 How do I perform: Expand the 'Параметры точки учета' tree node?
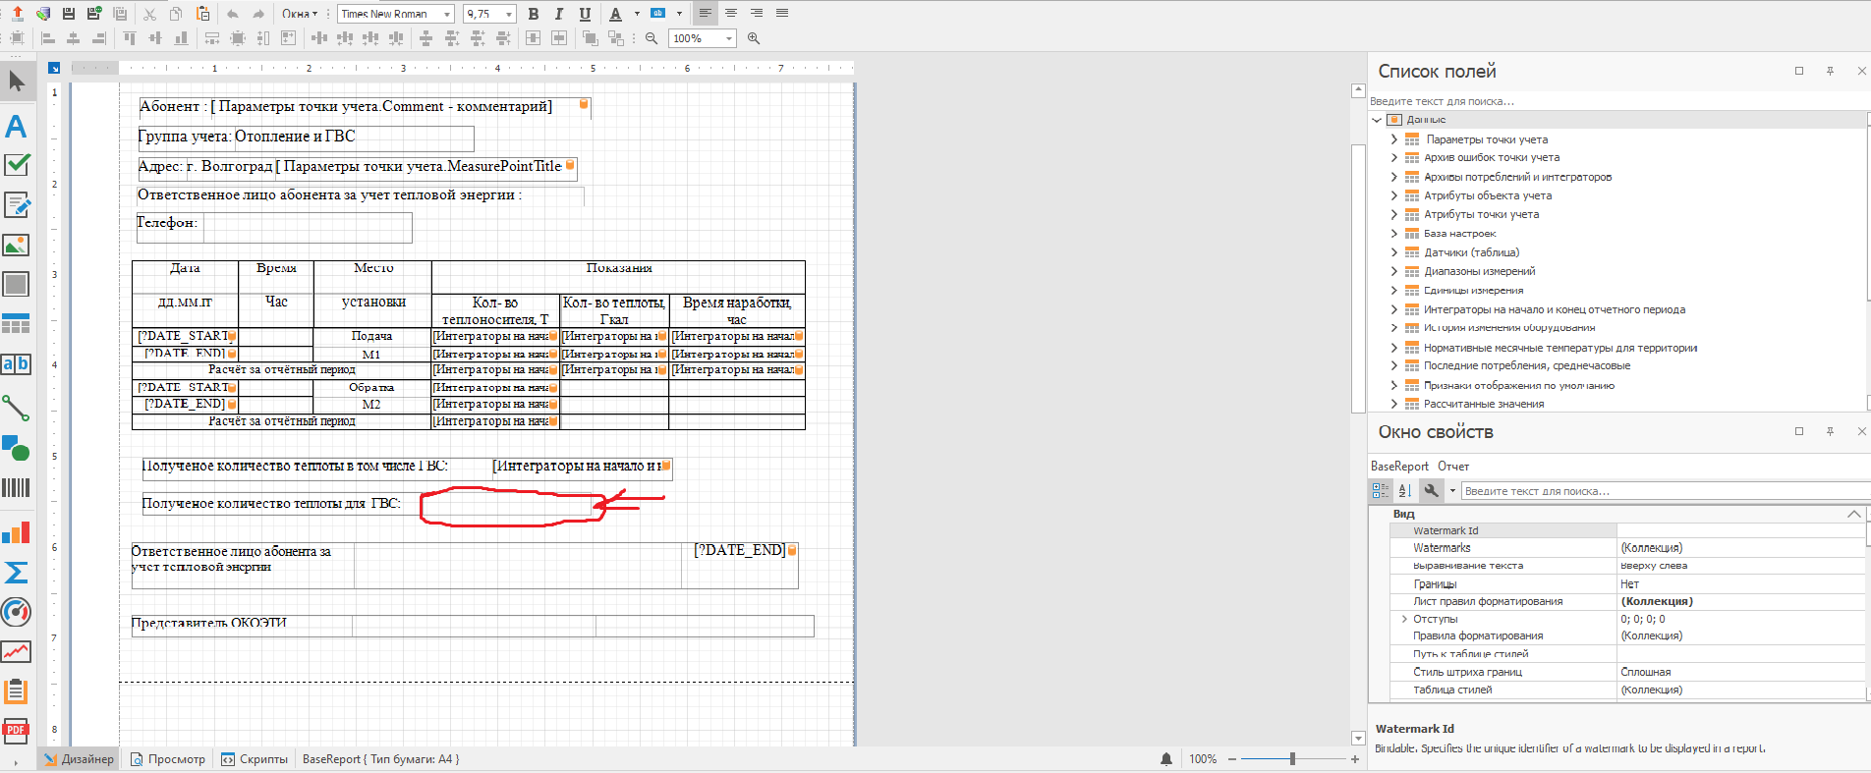[1393, 139]
